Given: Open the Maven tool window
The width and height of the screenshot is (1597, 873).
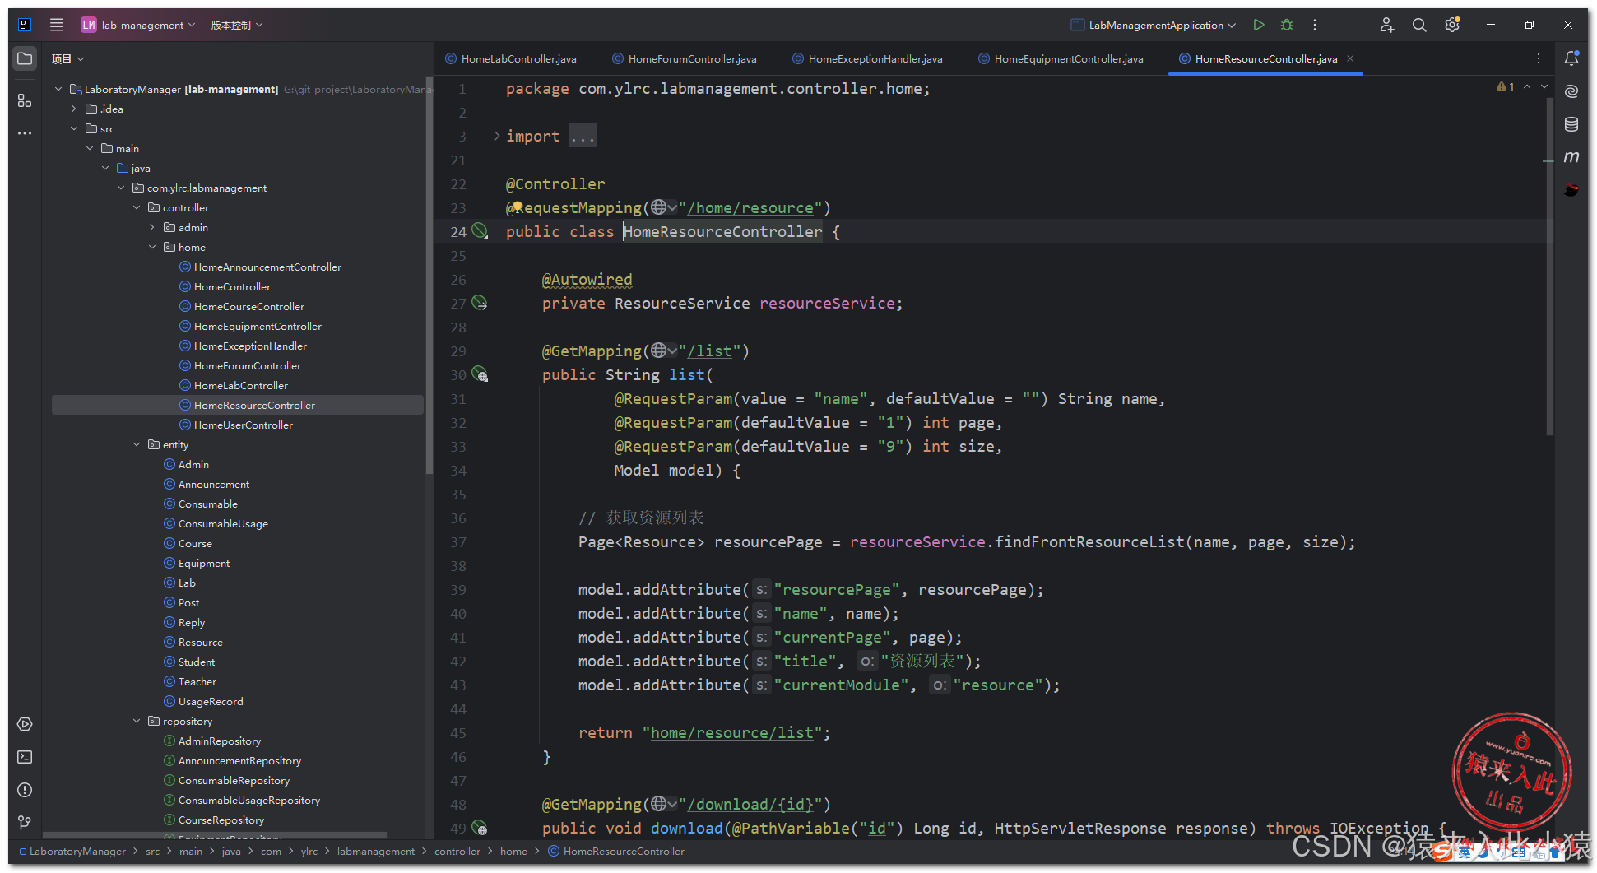Looking at the screenshot, I should [1571, 156].
